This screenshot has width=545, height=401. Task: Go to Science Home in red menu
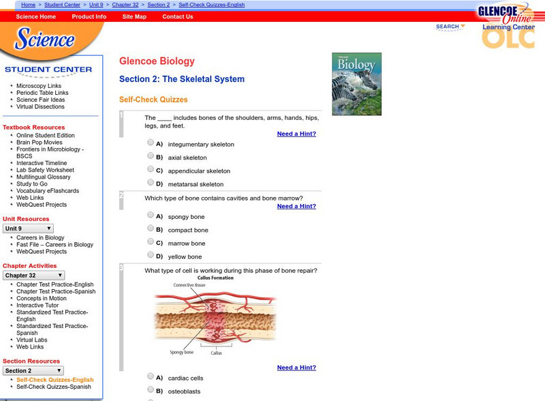[x=36, y=16]
